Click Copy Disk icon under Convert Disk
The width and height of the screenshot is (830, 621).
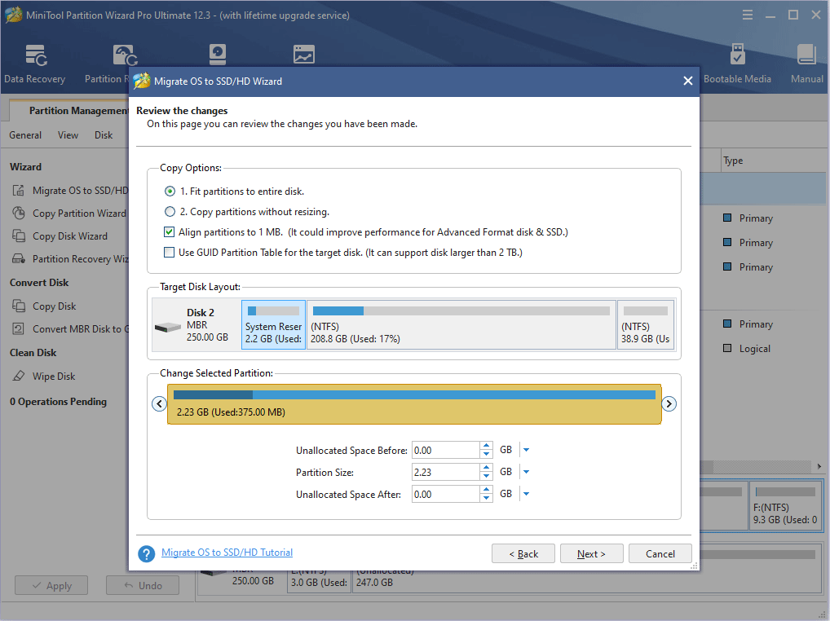pyautogui.click(x=19, y=306)
